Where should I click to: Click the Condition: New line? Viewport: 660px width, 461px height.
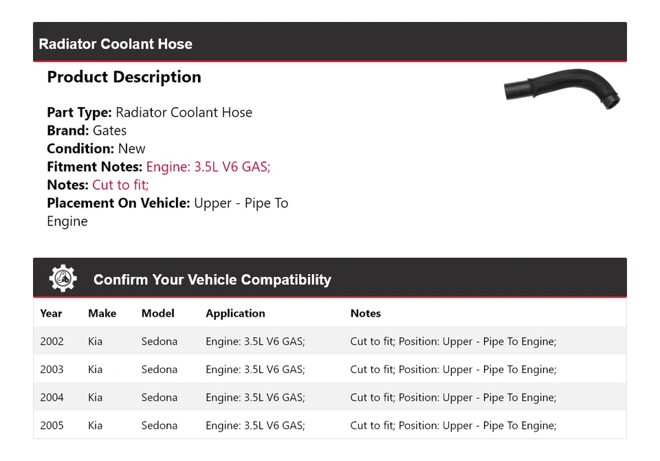(x=96, y=148)
